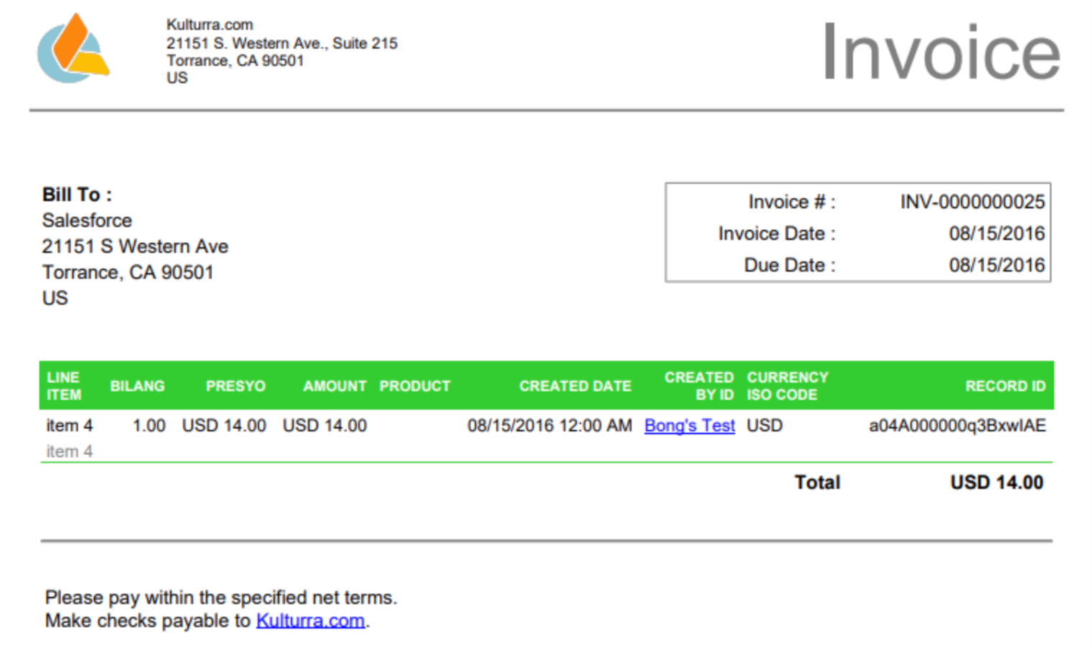Click the CREATED DATE column header
Image resolution: width=1092 pixels, height=649 pixels.
pyautogui.click(x=575, y=386)
